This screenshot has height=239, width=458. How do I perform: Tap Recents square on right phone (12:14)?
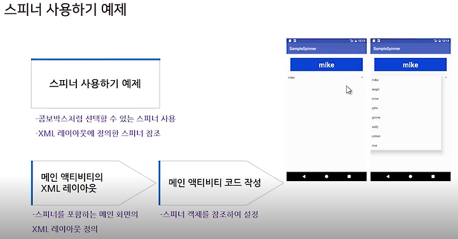click(x=433, y=177)
